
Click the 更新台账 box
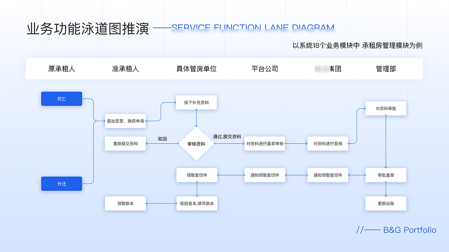point(386,203)
